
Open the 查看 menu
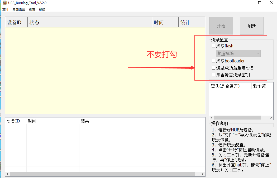pyautogui.click(x=32, y=9)
